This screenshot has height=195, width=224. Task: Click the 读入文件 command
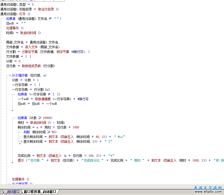click(x=31, y=47)
